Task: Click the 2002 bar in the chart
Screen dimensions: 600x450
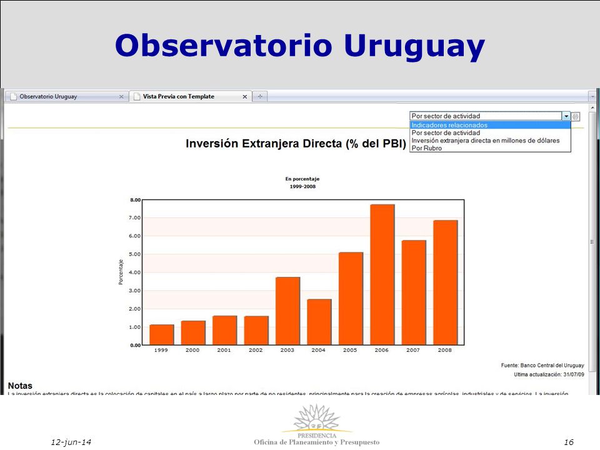Action: click(256, 331)
